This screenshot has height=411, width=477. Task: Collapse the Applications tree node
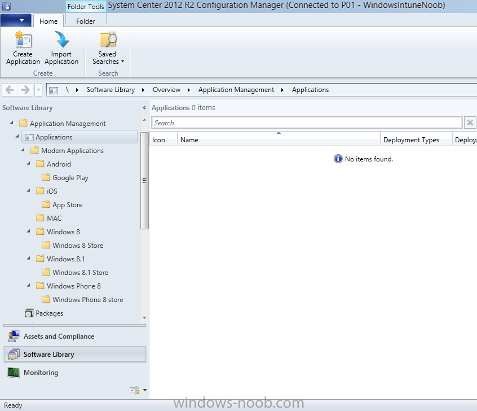coord(17,136)
